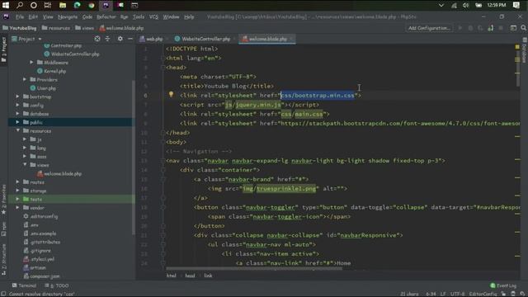
Task: Select WebsiteController.php in the project tree
Action: pyautogui.click(x=72, y=54)
